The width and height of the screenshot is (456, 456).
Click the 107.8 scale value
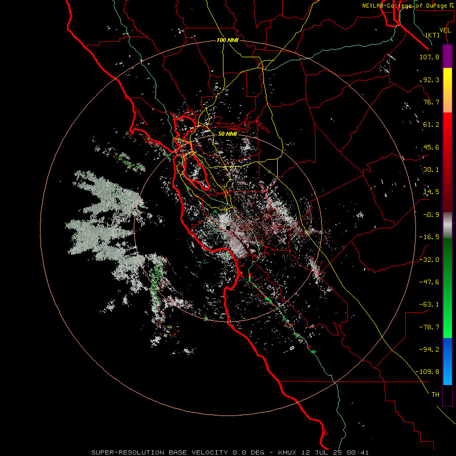click(x=429, y=57)
